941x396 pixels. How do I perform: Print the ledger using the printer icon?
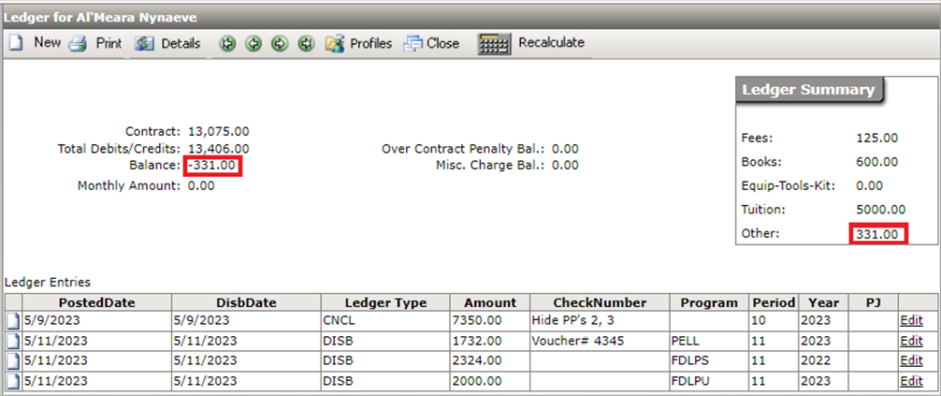pos(96,43)
